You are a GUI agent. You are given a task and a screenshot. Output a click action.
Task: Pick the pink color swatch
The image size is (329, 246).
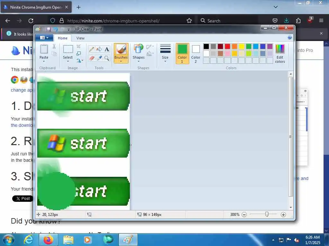pos(227,53)
